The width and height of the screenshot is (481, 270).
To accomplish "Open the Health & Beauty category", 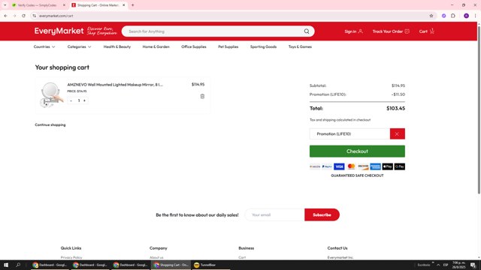I will [117, 46].
